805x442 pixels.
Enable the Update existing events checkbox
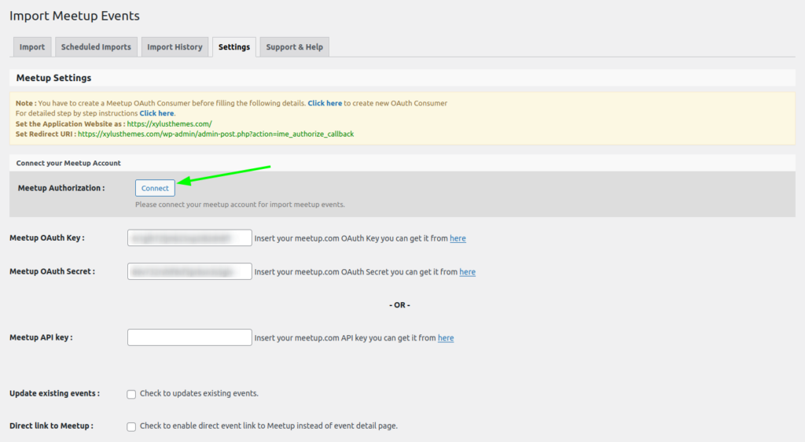(131, 394)
